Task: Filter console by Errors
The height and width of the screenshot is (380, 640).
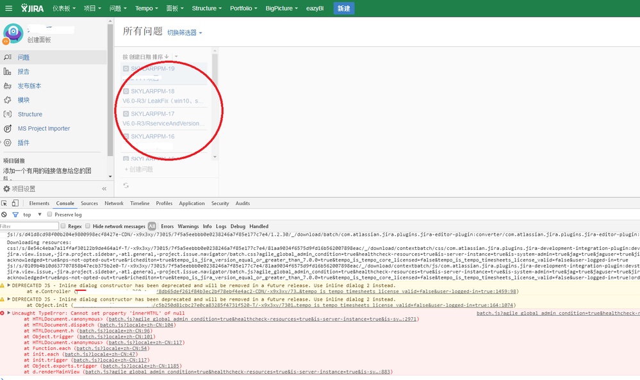Action: tap(167, 226)
